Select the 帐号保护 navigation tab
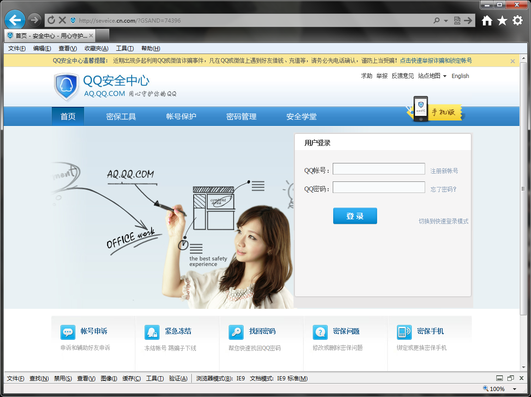The width and height of the screenshot is (531, 397). (181, 117)
